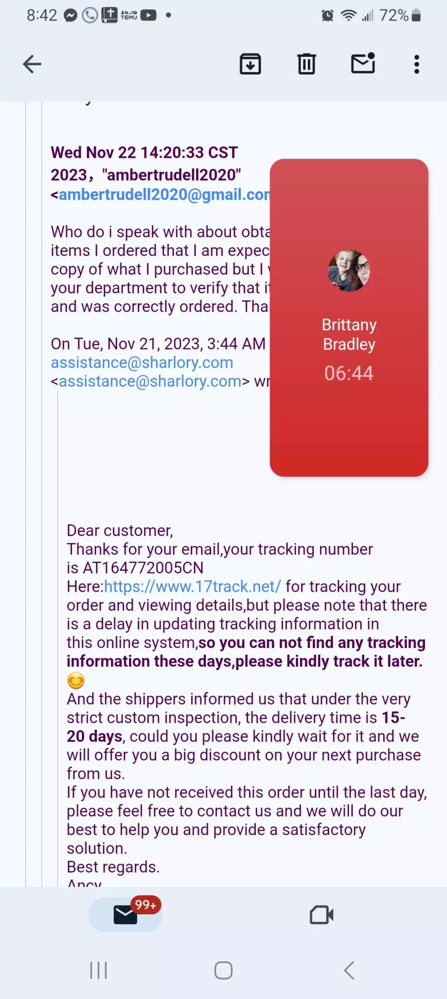
Task: Tap the bracketed assistance@sharlory.com address
Action: (x=150, y=381)
